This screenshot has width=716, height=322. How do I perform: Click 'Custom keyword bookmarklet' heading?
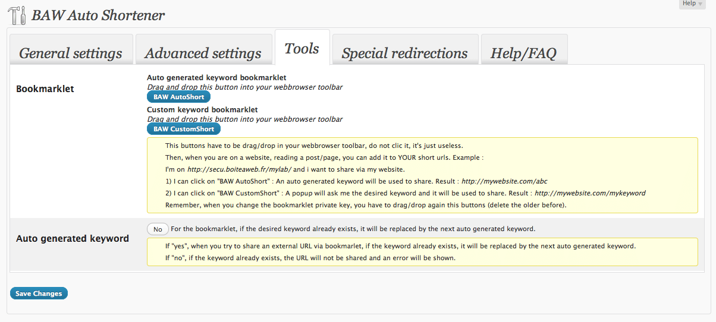(202, 110)
